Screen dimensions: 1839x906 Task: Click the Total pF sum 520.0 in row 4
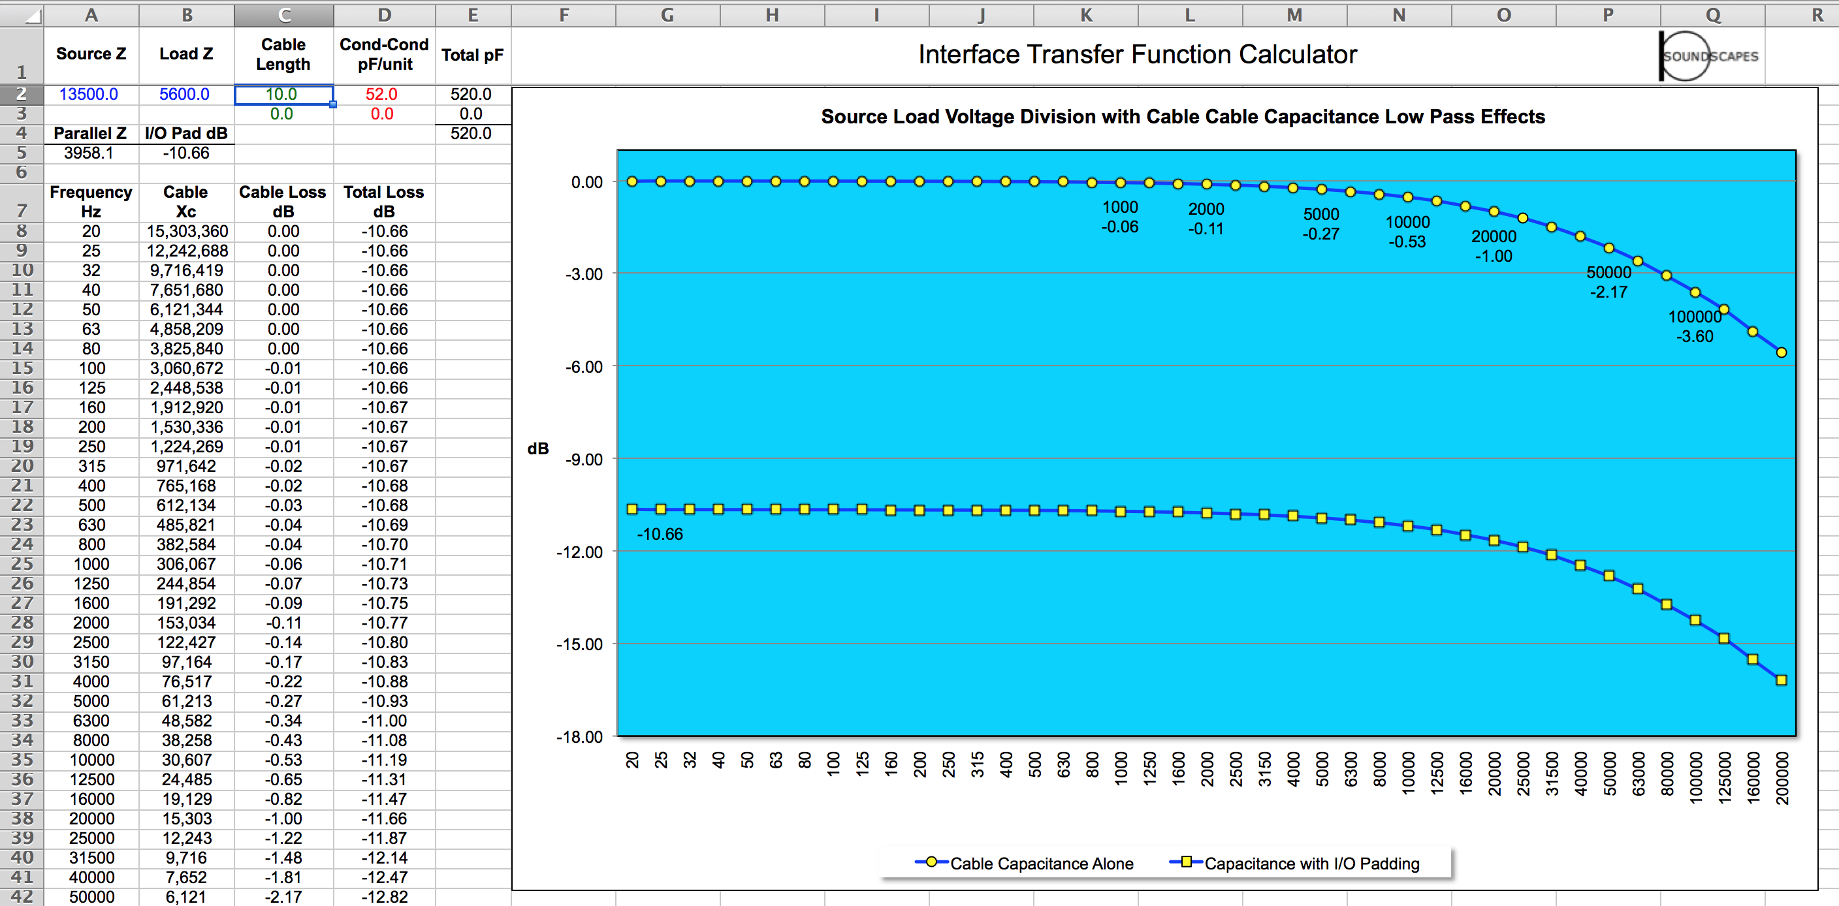click(x=473, y=133)
